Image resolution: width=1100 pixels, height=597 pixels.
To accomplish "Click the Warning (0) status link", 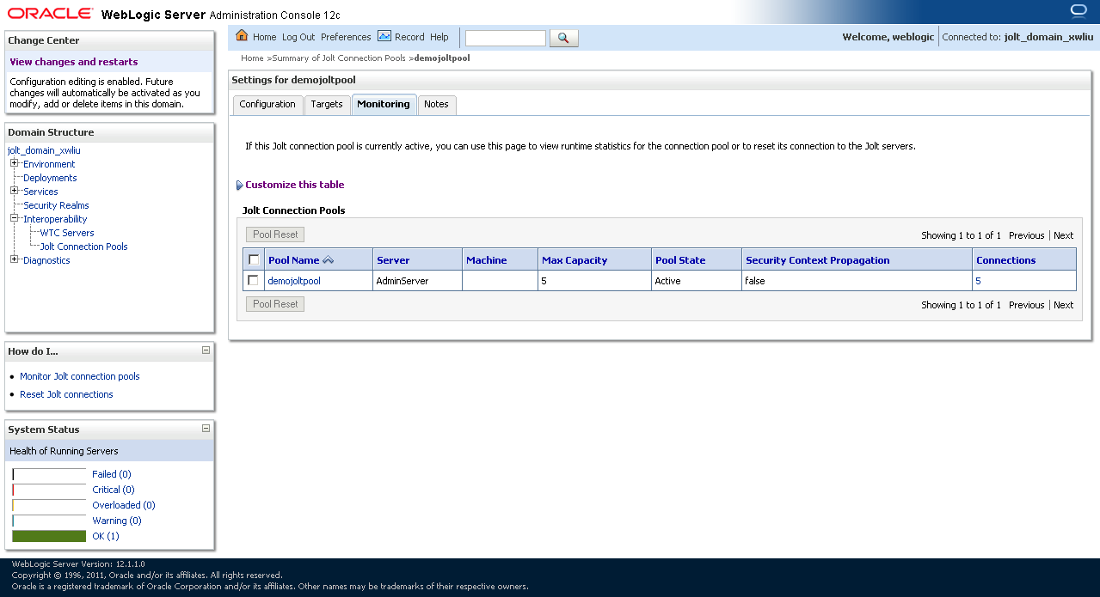I will pyautogui.click(x=117, y=521).
